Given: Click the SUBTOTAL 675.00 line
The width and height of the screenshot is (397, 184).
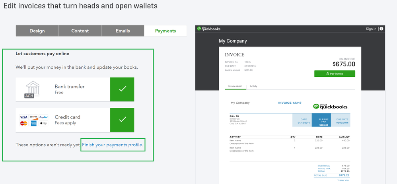Looking at the screenshot, I should point(333,166).
